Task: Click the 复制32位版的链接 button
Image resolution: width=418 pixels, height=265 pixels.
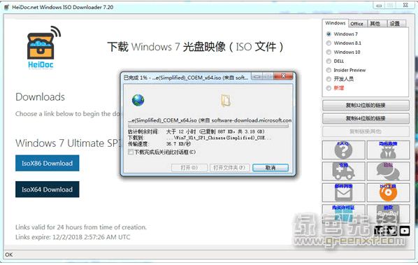Action: tap(366, 106)
